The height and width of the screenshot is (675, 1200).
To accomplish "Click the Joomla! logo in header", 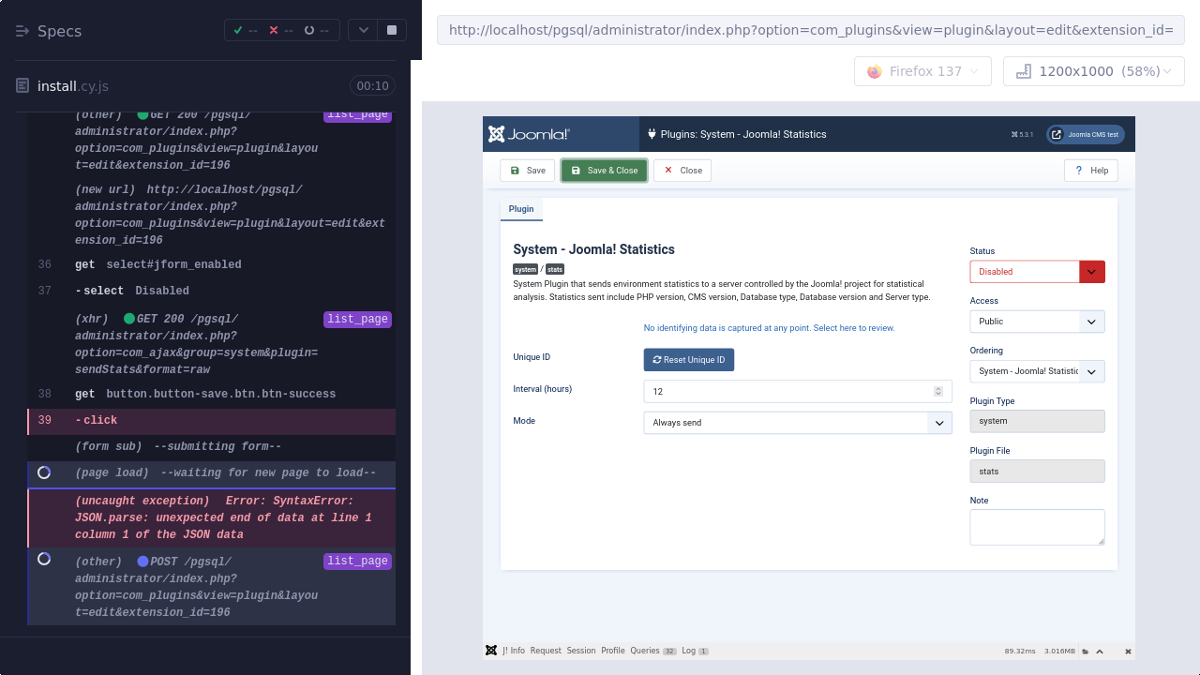I will [x=529, y=134].
